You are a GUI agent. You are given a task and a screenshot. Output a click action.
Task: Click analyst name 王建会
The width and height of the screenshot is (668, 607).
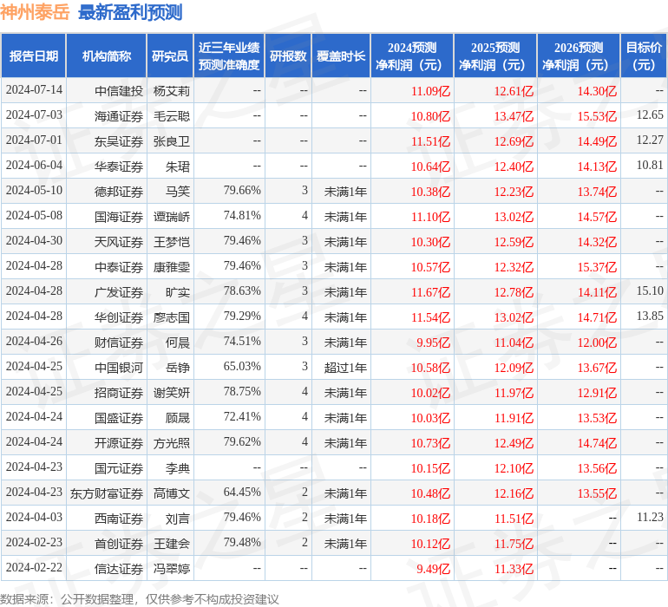point(171,543)
